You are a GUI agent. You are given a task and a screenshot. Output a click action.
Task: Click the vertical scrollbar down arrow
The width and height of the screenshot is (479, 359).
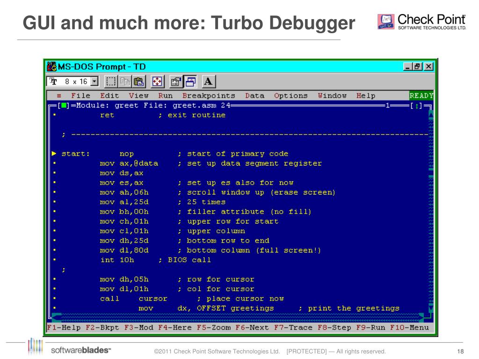tap(431, 308)
